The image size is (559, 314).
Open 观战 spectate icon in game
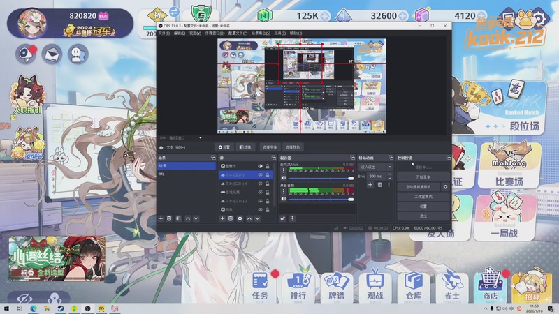tap(375, 286)
